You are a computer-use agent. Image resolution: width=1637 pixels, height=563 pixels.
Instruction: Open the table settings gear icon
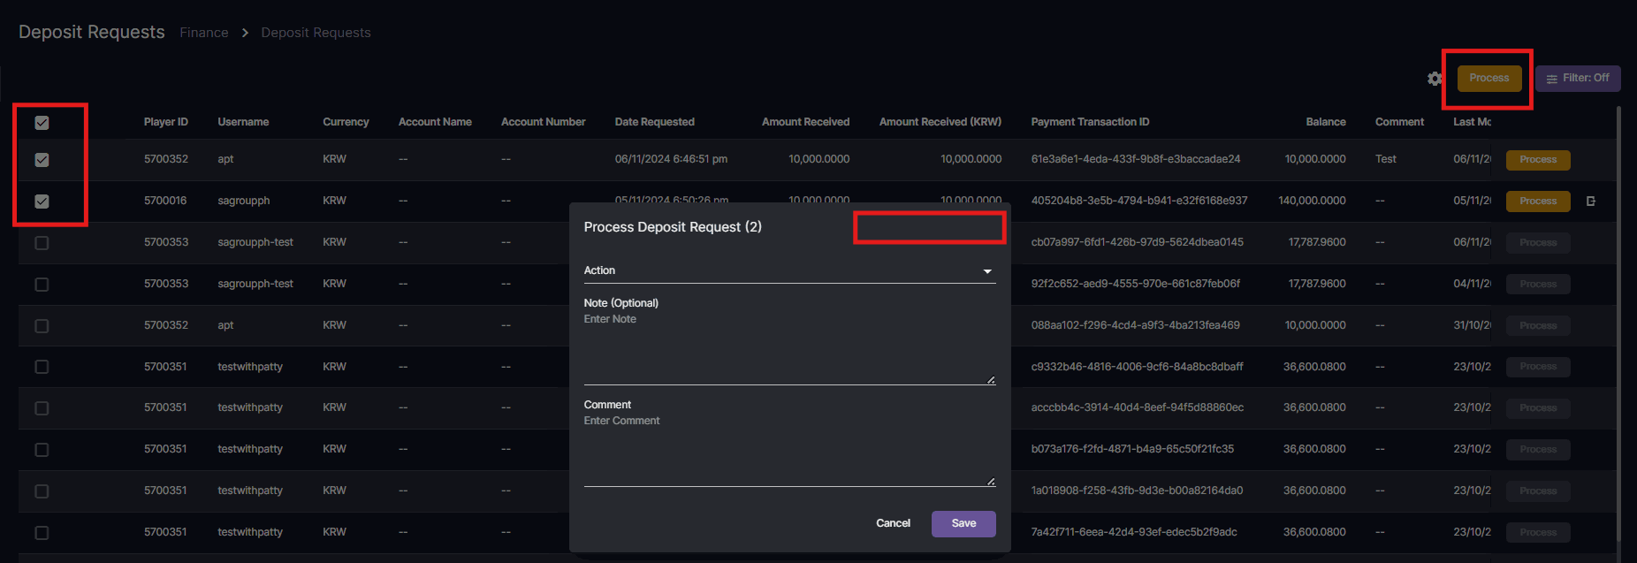point(1435,79)
